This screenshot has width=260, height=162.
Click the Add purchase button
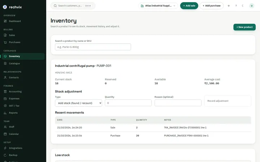point(212,6)
